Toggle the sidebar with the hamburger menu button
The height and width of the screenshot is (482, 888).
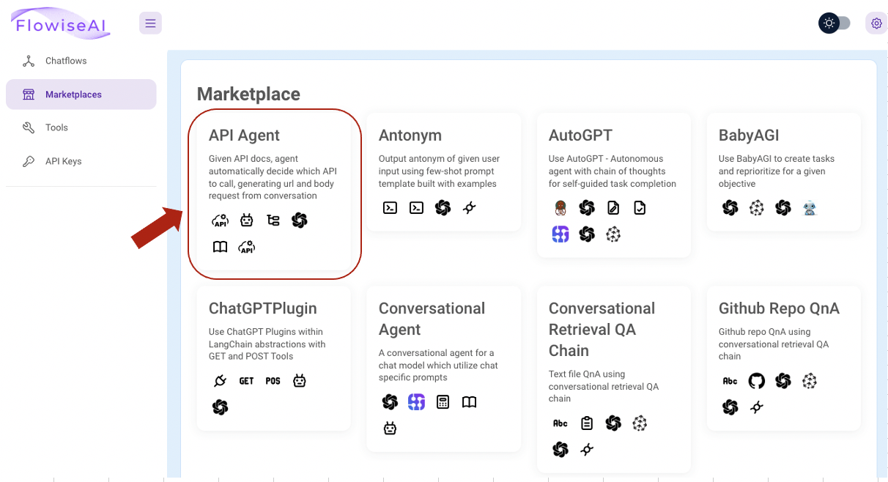150,23
